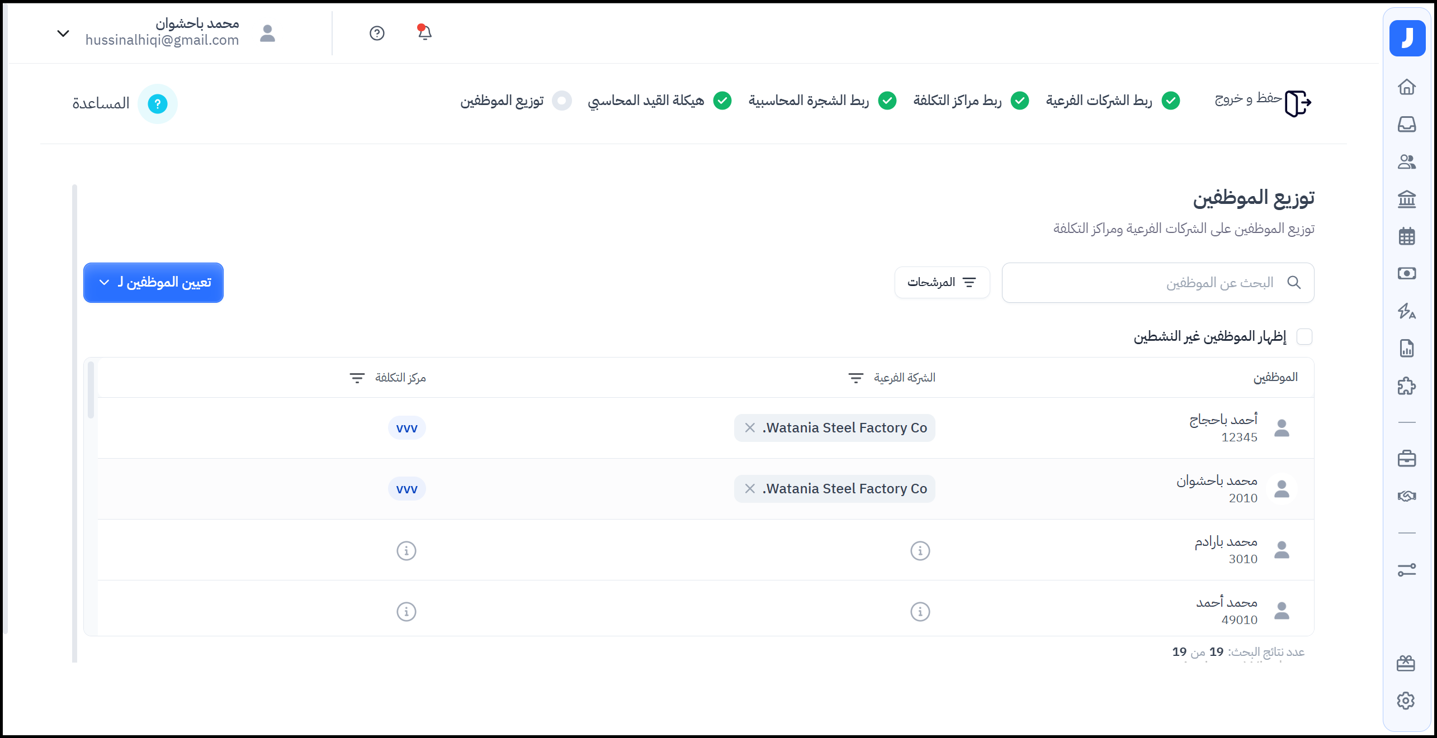
Task: Click the puzzle piece integrations icon
Action: pos(1407,386)
